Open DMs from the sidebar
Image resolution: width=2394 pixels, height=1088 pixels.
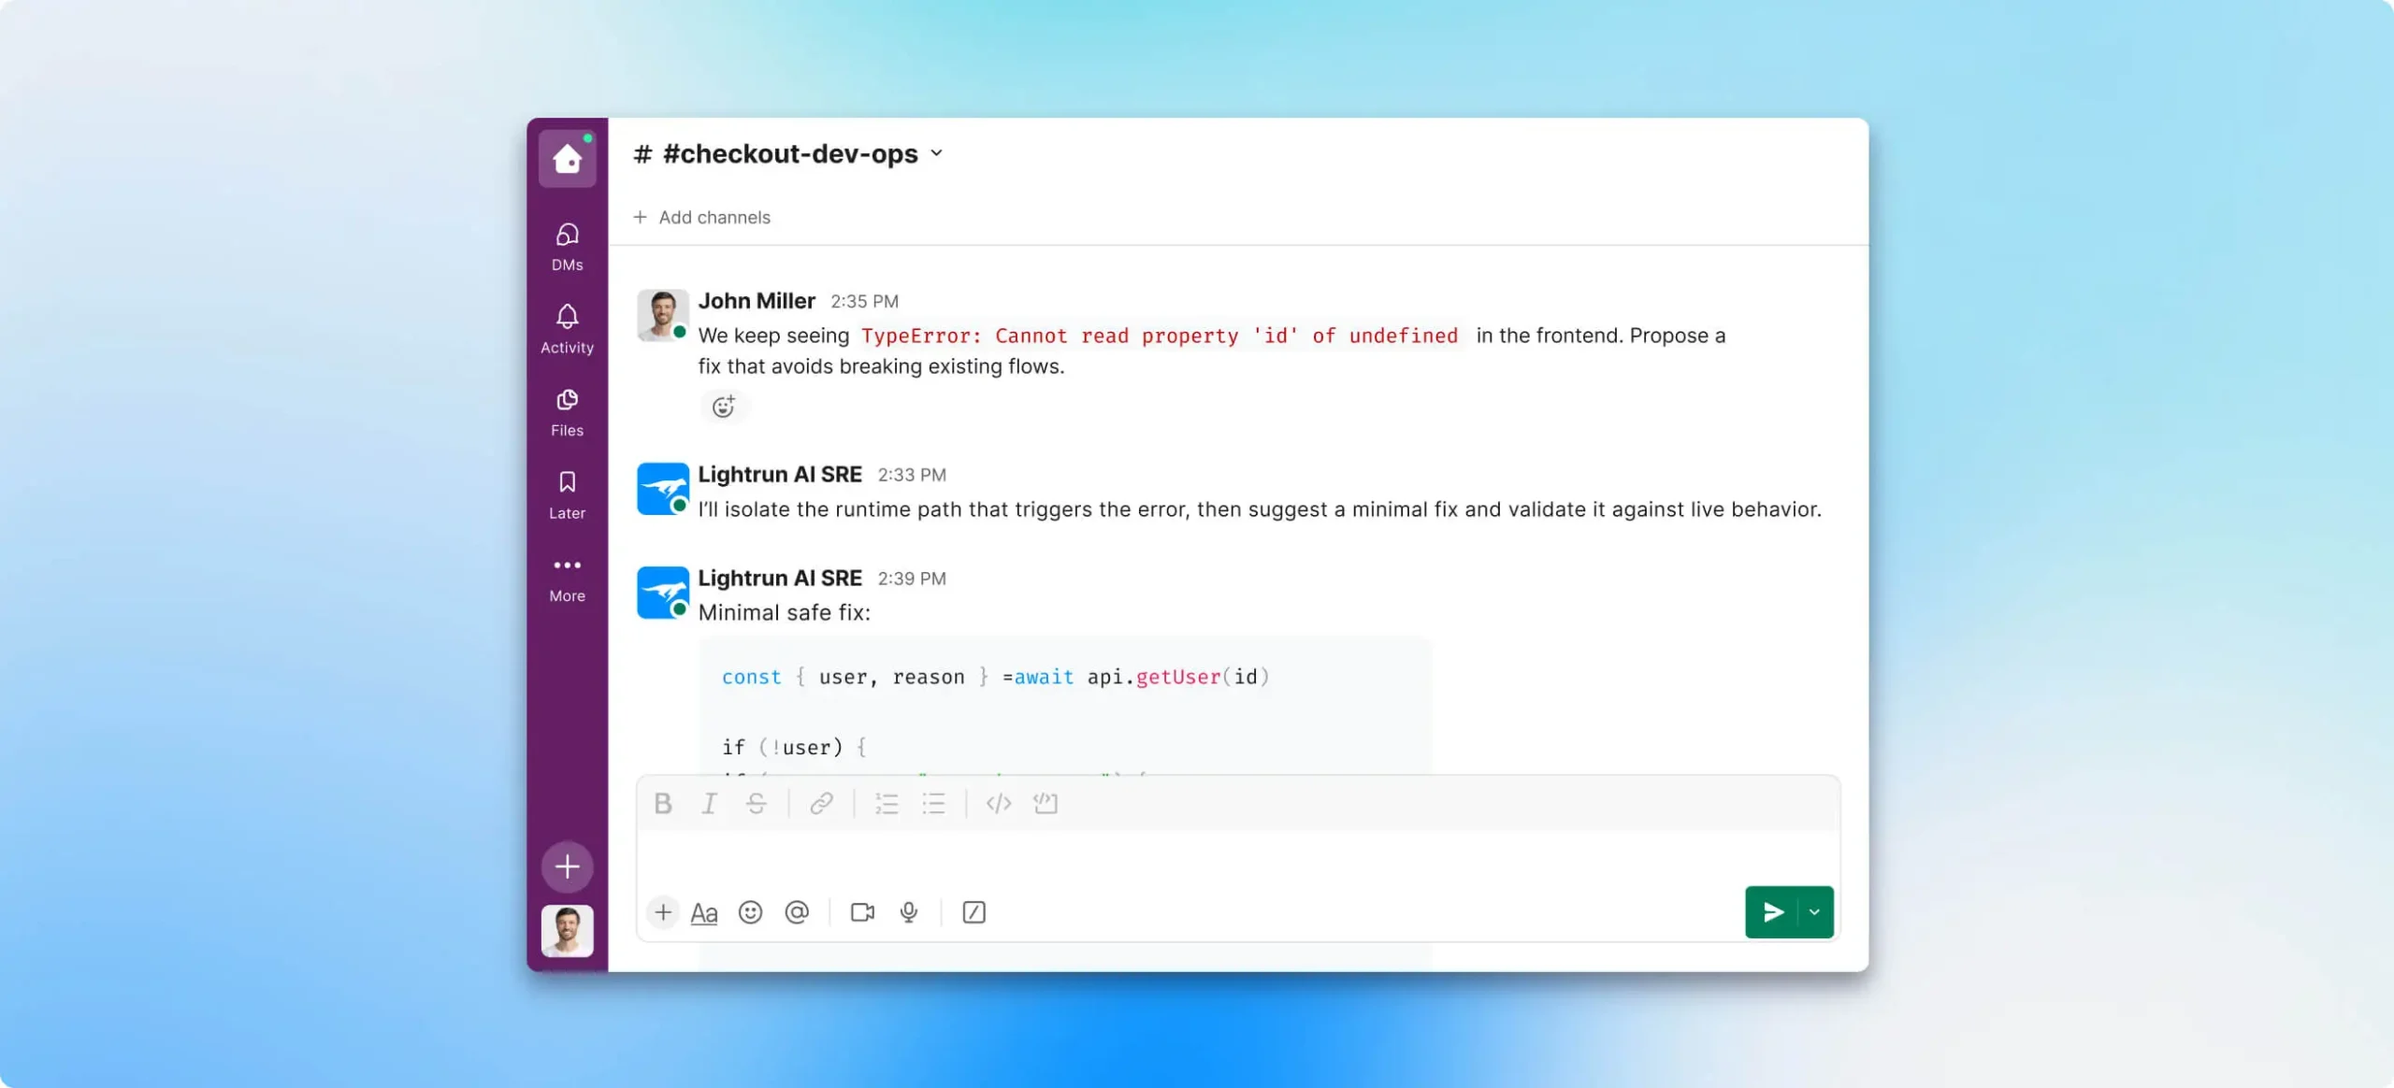567,246
